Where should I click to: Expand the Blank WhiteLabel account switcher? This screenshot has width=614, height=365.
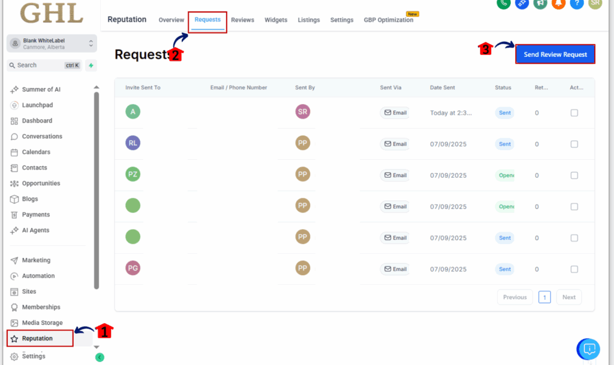click(51, 42)
